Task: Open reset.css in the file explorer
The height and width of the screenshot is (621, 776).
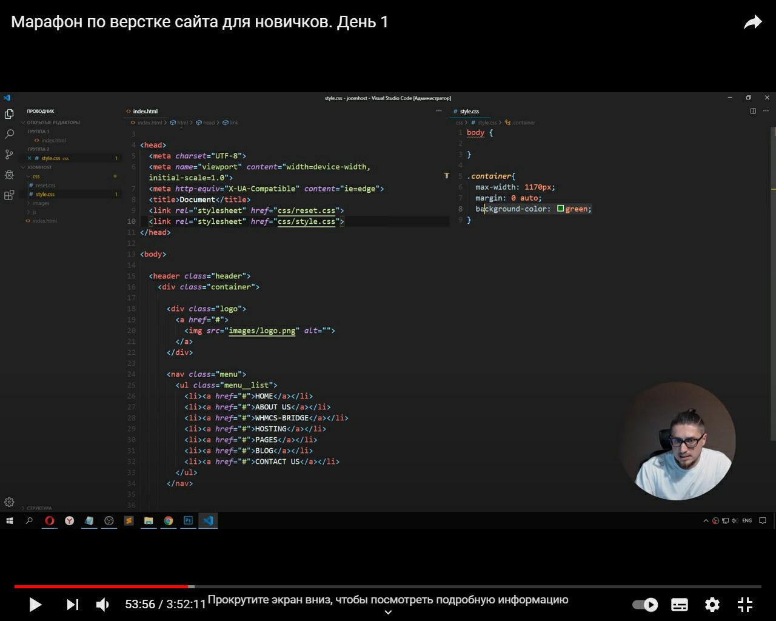Action: 45,186
